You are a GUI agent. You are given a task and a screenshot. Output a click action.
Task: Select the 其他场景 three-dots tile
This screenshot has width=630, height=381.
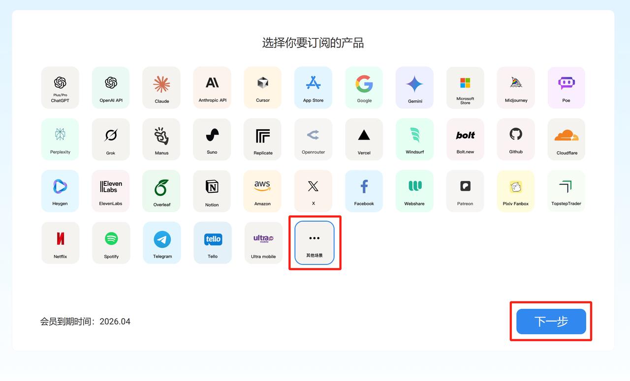tap(315, 243)
